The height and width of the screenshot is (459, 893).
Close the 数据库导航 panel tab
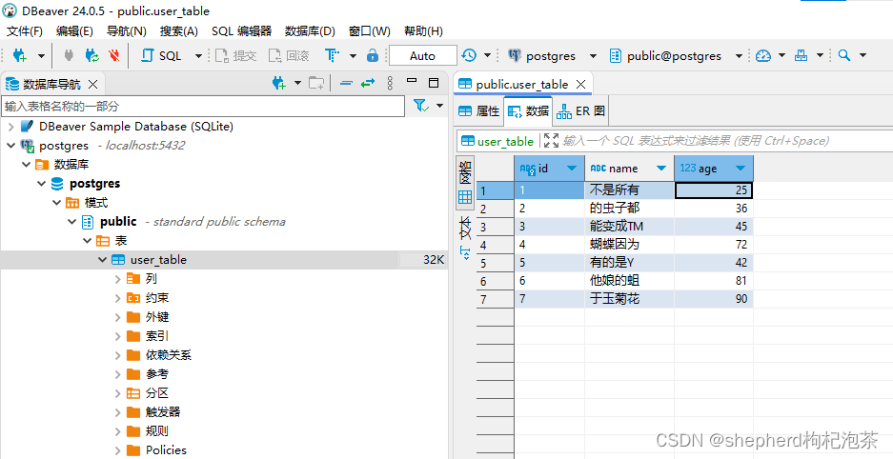(x=92, y=84)
